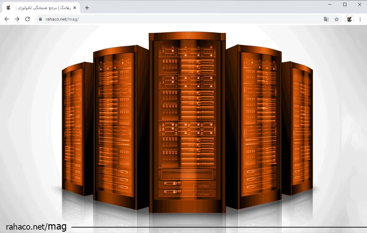Maximize the Chrome window

345,4
